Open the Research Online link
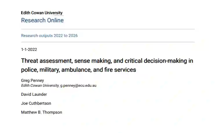The width and height of the screenshot is (215, 133). pos(42,20)
